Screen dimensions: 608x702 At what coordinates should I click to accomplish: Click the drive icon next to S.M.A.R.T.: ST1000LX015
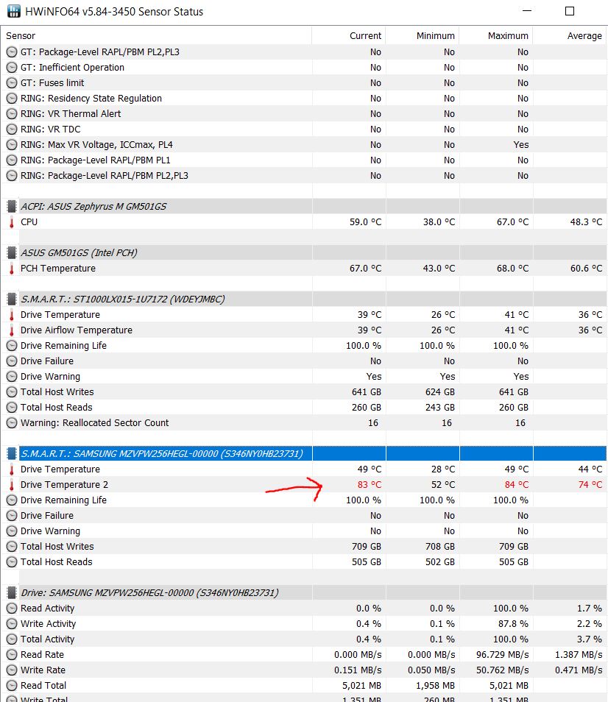[12, 299]
